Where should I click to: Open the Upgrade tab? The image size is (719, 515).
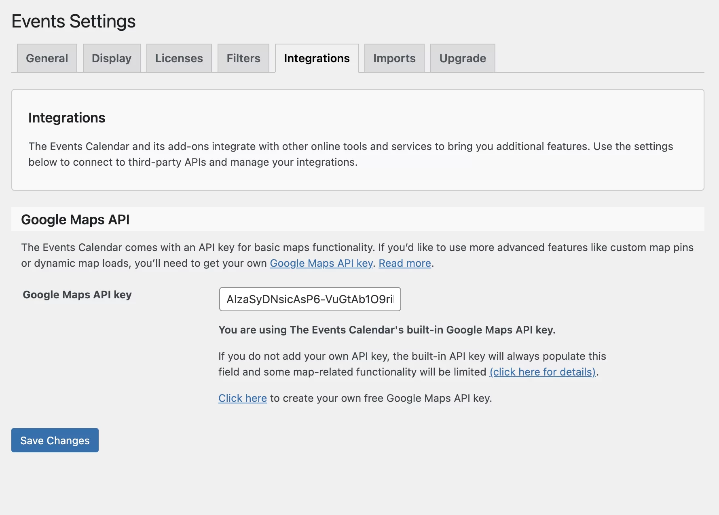(x=463, y=58)
